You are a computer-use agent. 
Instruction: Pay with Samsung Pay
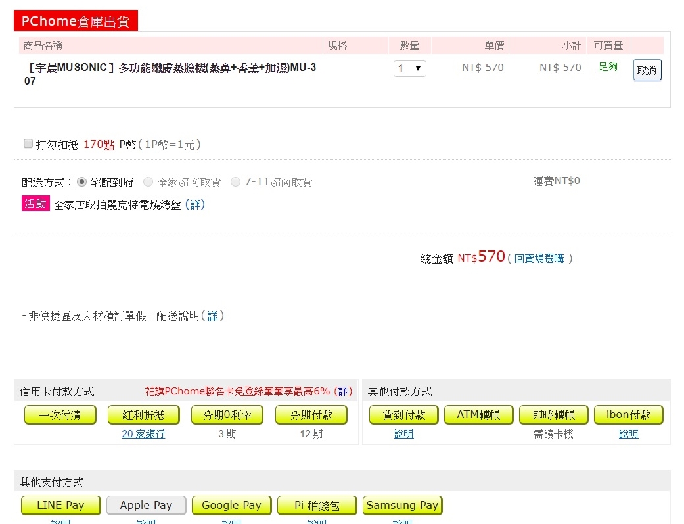coord(403,505)
